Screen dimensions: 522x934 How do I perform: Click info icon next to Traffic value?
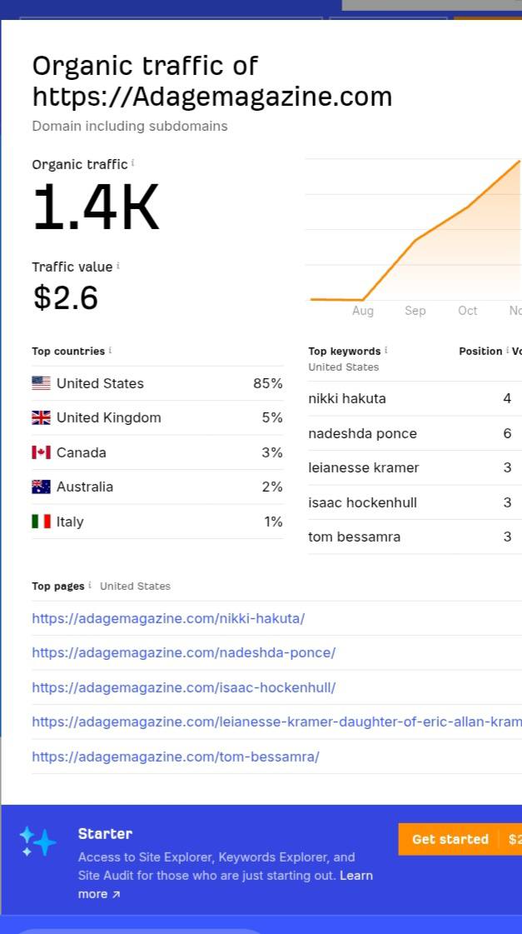tap(118, 266)
